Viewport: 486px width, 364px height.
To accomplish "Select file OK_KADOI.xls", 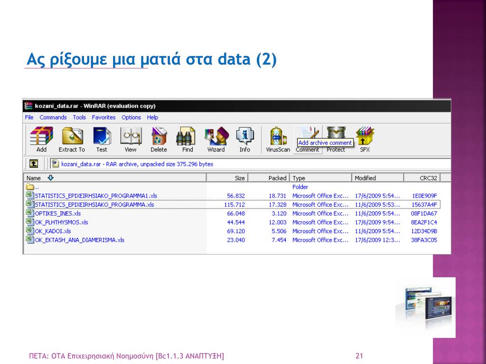I will click(x=53, y=231).
